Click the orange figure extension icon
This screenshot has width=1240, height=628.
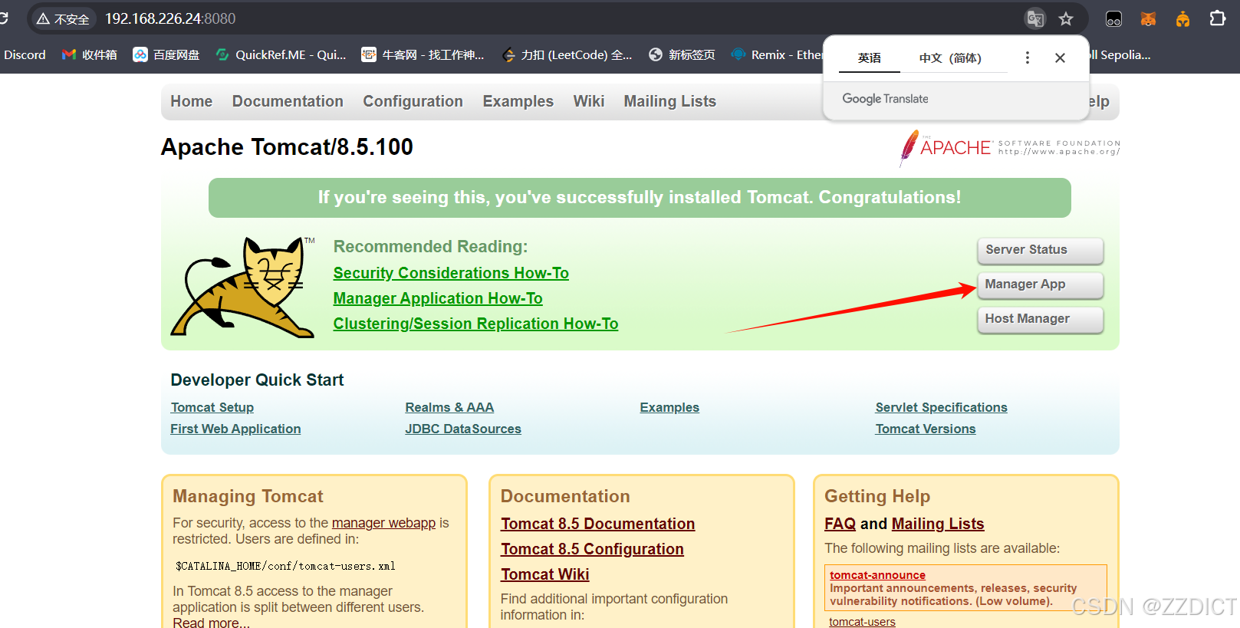coord(1182,18)
